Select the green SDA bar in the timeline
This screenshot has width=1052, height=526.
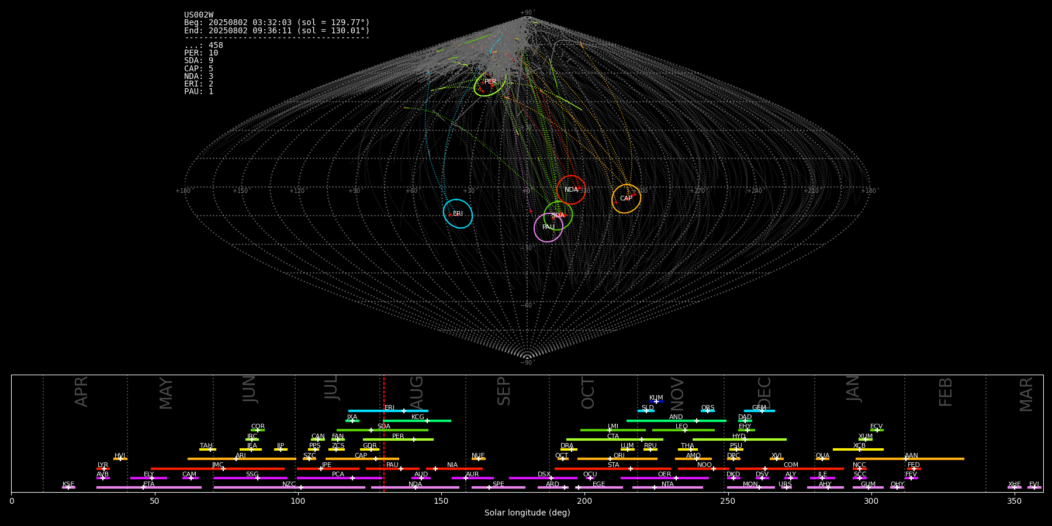click(382, 430)
